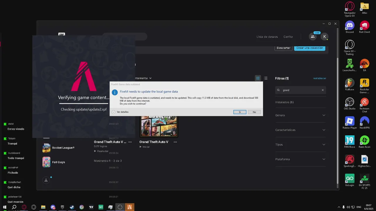Expand the Tipos filter section
This screenshot has height=211, width=376.
click(301, 144)
